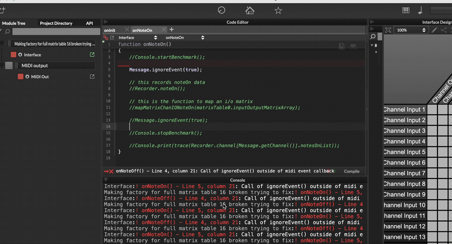
Task: Select the onNoteOn code tab
Action: [142, 30]
